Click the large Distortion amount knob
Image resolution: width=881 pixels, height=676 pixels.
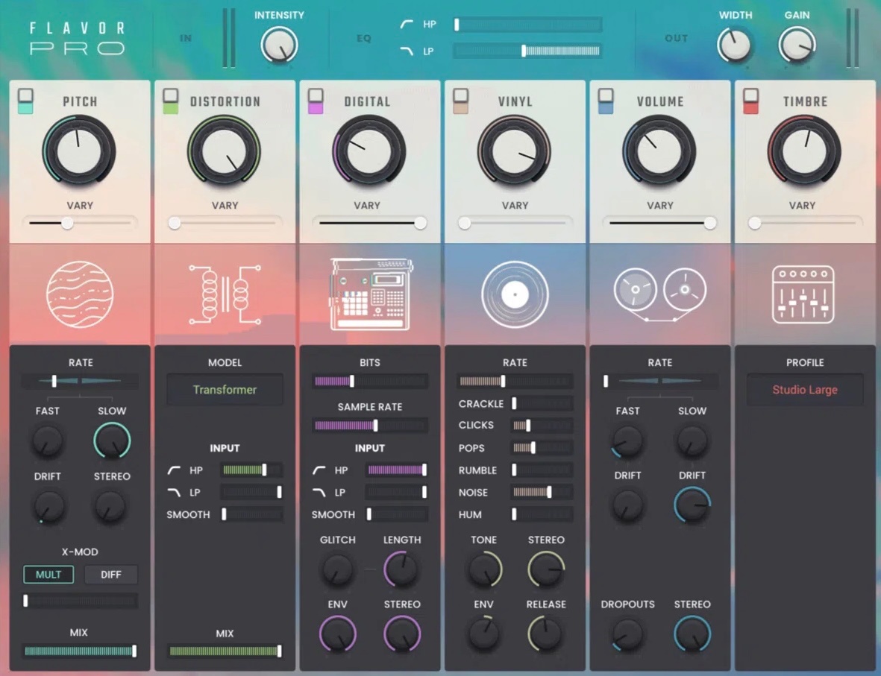pos(225,151)
